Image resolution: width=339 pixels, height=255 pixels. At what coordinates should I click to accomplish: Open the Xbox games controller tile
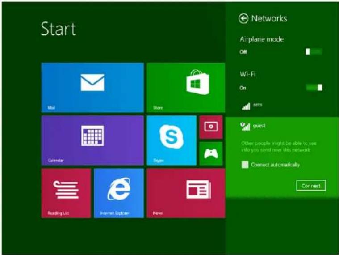(211, 153)
